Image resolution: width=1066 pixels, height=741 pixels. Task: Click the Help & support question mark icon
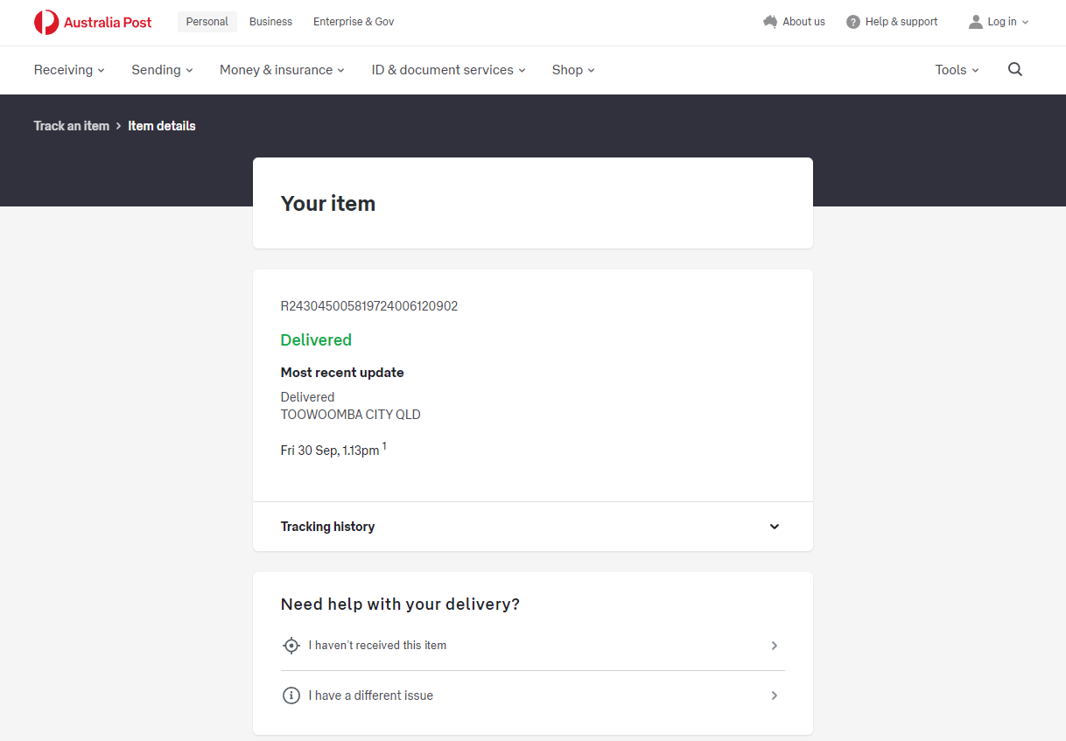pos(852,22)
